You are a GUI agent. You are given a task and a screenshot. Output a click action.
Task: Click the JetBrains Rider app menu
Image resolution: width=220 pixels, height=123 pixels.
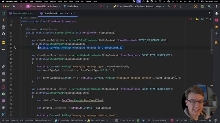pos(12,1)
